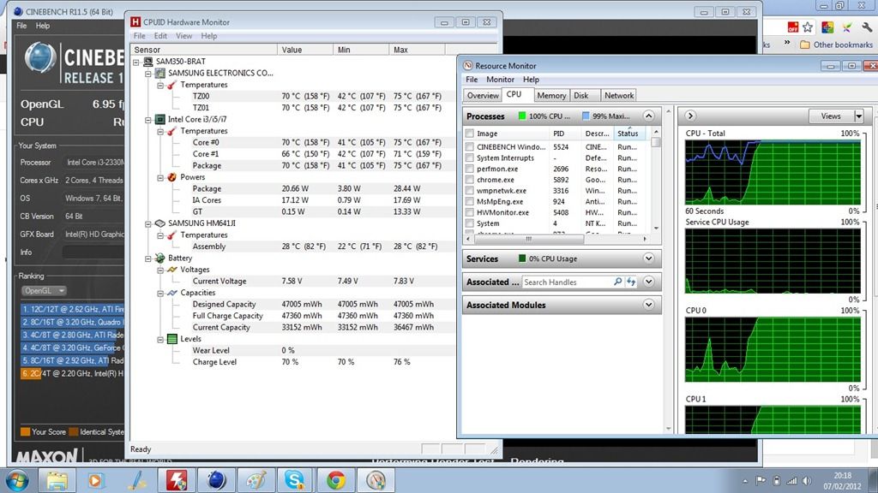Click the battery power tray icon
Viewport: 878px width, 493px height.
(x=777, y=481)
